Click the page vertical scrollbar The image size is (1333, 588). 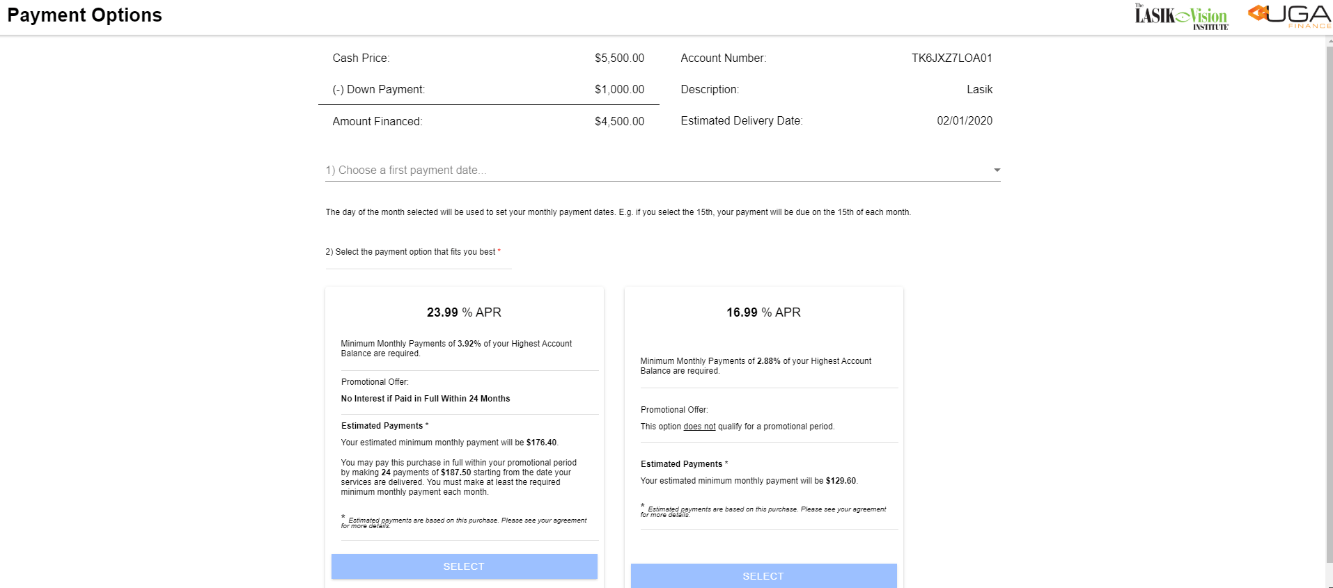pos(1329,306)
